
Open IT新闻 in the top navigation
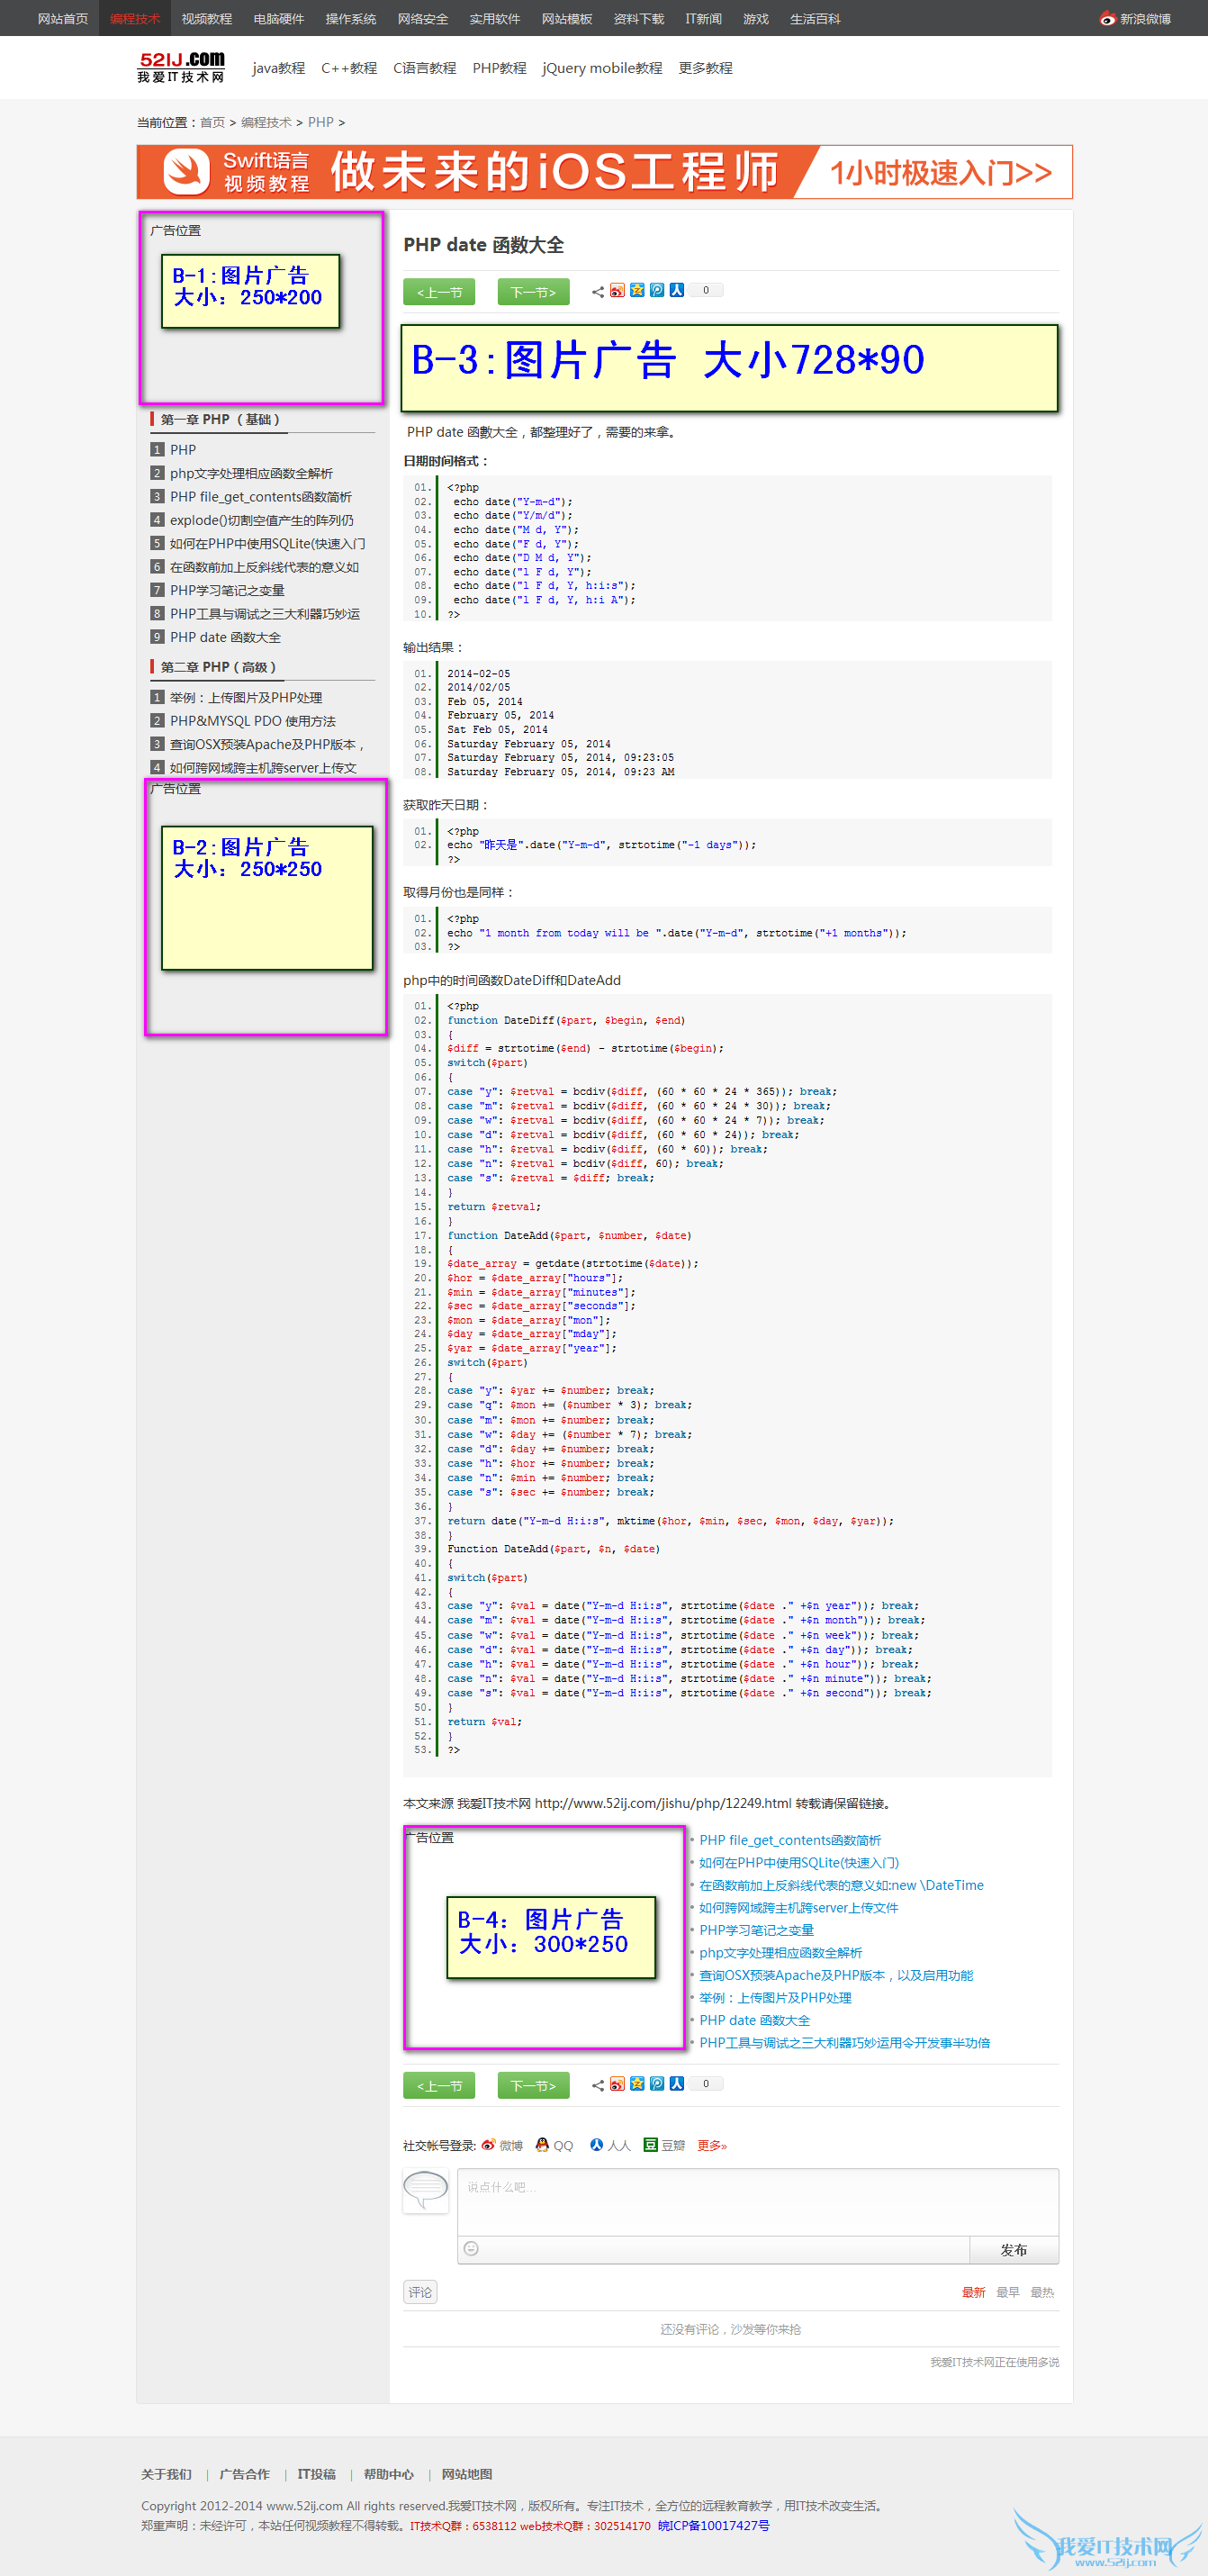coord(704,19)
